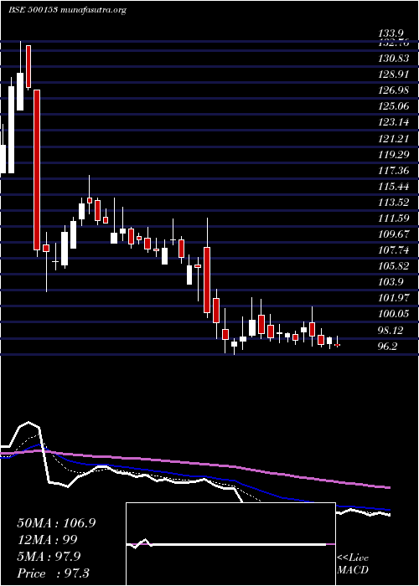This screenshot has height=586, width=419.
Task: Click the price label 107.74
Action: click(x=392, y=250)
